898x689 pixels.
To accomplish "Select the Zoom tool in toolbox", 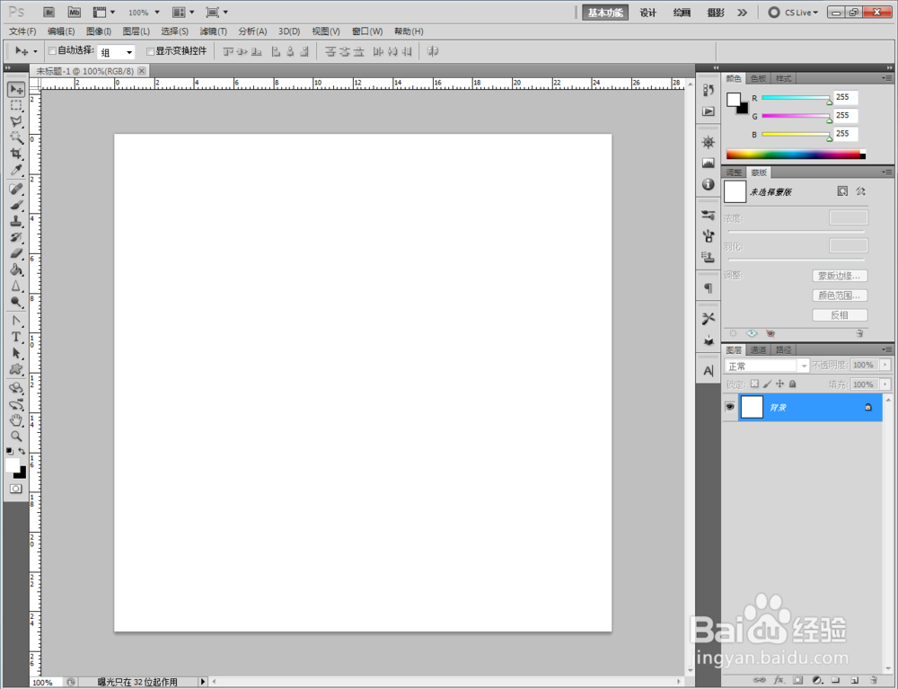I will coord(16,436).
